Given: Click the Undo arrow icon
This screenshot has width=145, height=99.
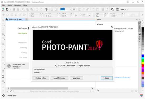Looking at the screenshot, I should 37,9.
